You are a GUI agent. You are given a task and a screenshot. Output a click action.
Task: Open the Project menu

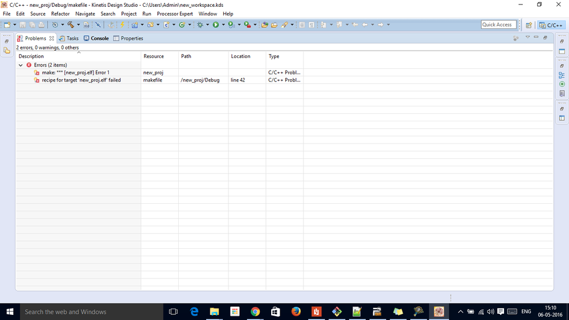129,14
